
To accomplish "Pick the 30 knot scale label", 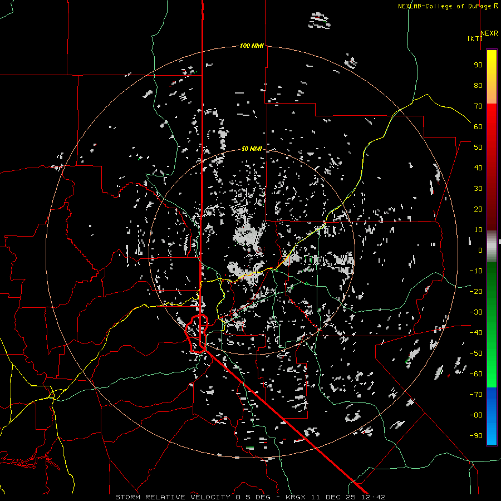I will [478, 189].
